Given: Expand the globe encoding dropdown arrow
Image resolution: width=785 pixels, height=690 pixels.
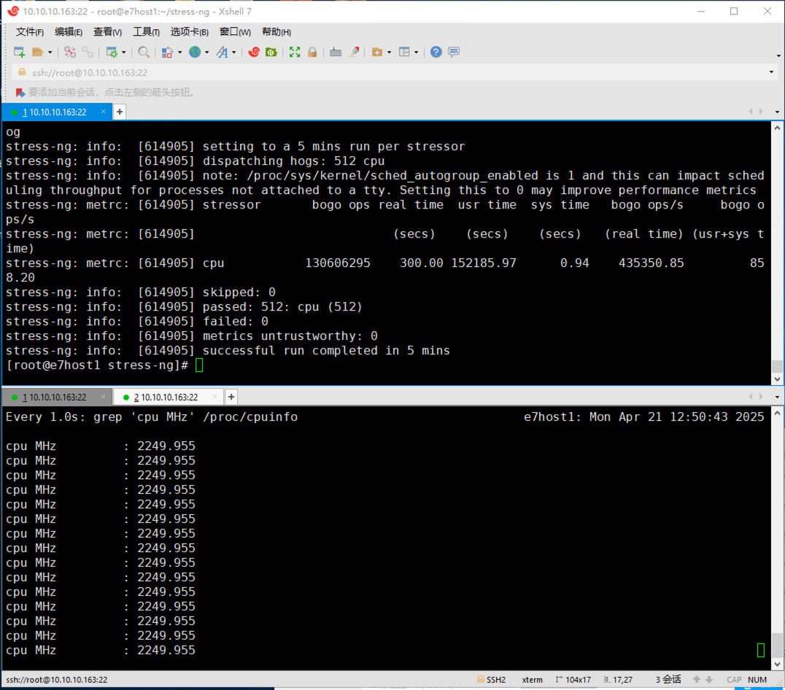Looking at the screenshot, I should pyautogui.click(x=206, y=52).
